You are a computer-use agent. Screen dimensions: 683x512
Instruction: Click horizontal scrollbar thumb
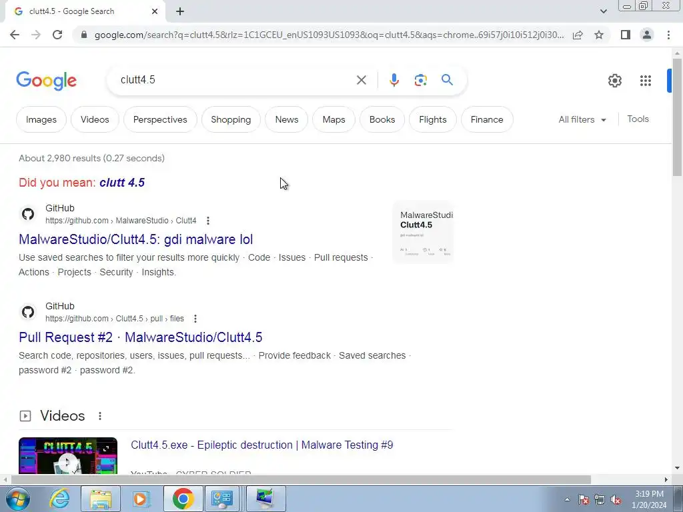tap(301, 480)
